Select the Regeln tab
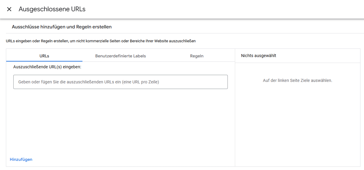Screen dimensions: 364x170 197,56
